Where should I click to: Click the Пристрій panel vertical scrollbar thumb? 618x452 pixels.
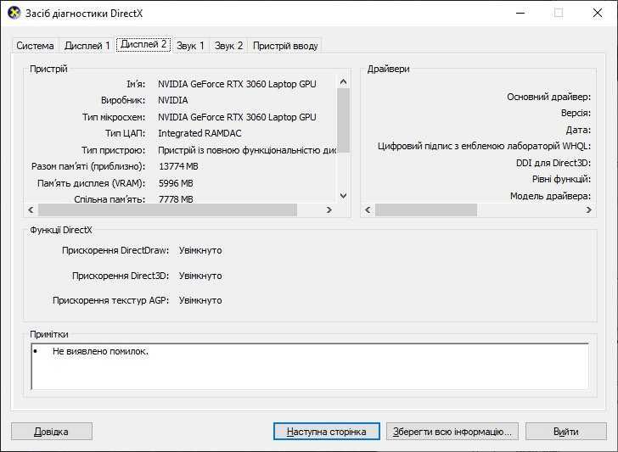(343, 120)
